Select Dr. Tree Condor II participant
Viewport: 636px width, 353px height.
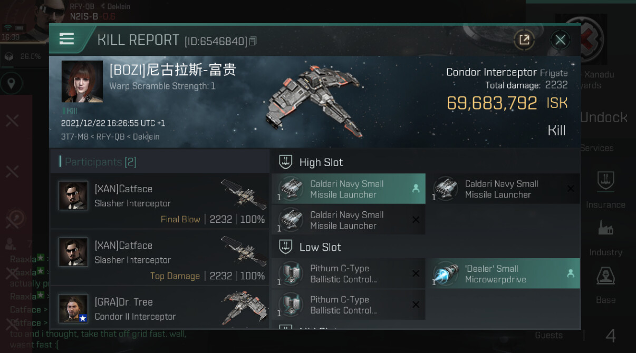(160, 308)
